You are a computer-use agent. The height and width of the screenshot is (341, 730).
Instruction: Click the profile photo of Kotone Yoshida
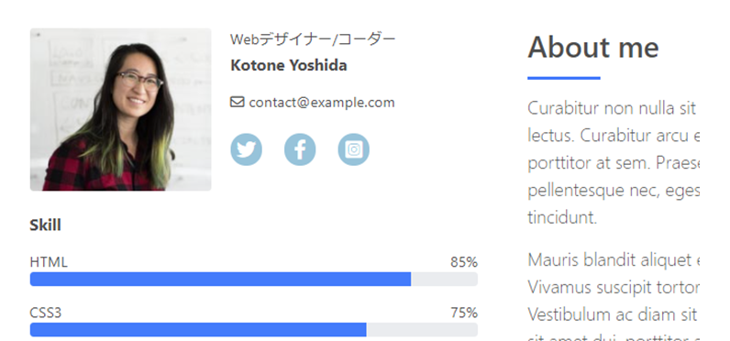120,109
